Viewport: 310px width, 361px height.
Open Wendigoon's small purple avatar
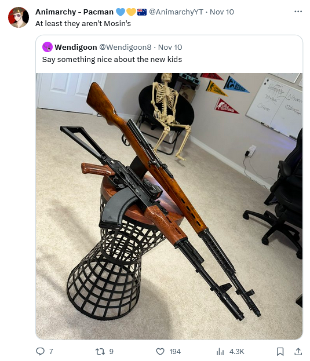48,47
